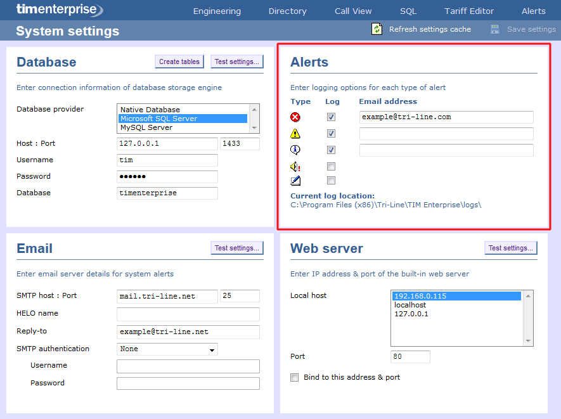This screenshot has width=561, height=419.
Task: Uncheck the Log checkbox for error alerts
Action: (x=332, y=117)
